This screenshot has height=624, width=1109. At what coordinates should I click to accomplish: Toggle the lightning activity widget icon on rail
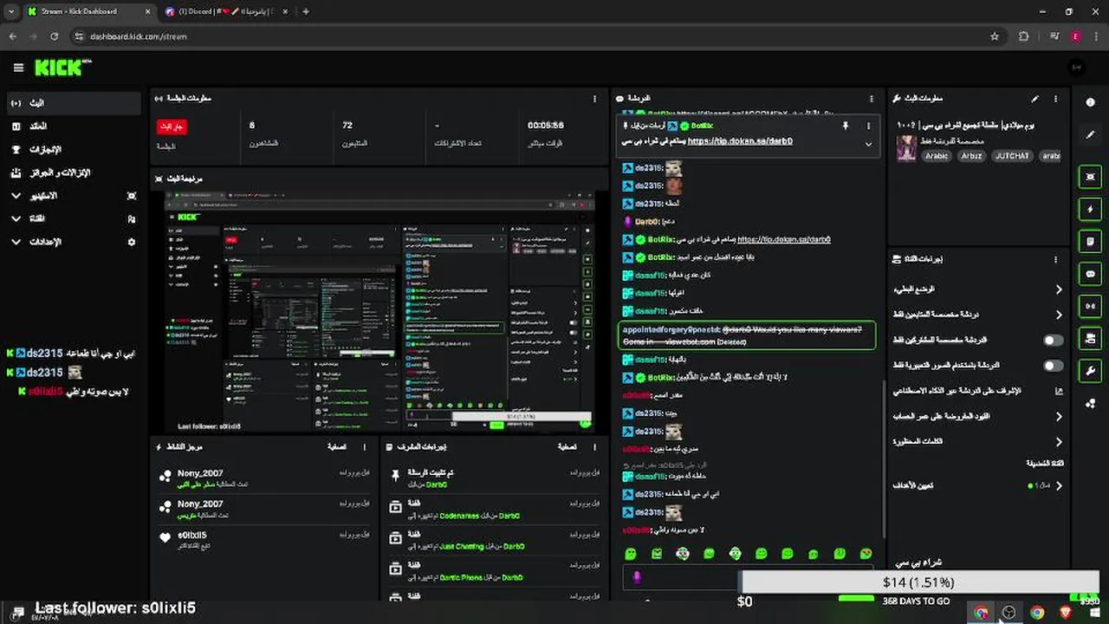point(1090,209)
